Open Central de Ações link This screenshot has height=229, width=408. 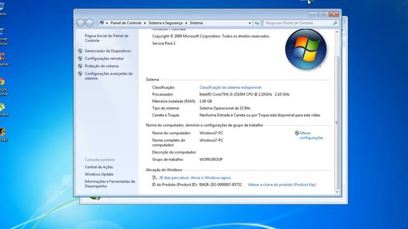click(x=99, y=167)
